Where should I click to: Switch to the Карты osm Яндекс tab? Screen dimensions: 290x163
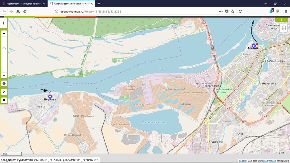[x=22, y=3]
